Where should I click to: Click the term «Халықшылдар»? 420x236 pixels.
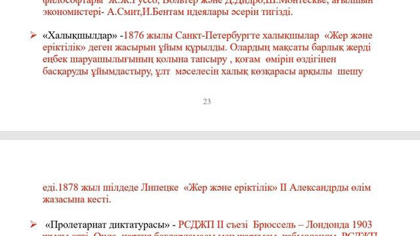coord(80,36)
